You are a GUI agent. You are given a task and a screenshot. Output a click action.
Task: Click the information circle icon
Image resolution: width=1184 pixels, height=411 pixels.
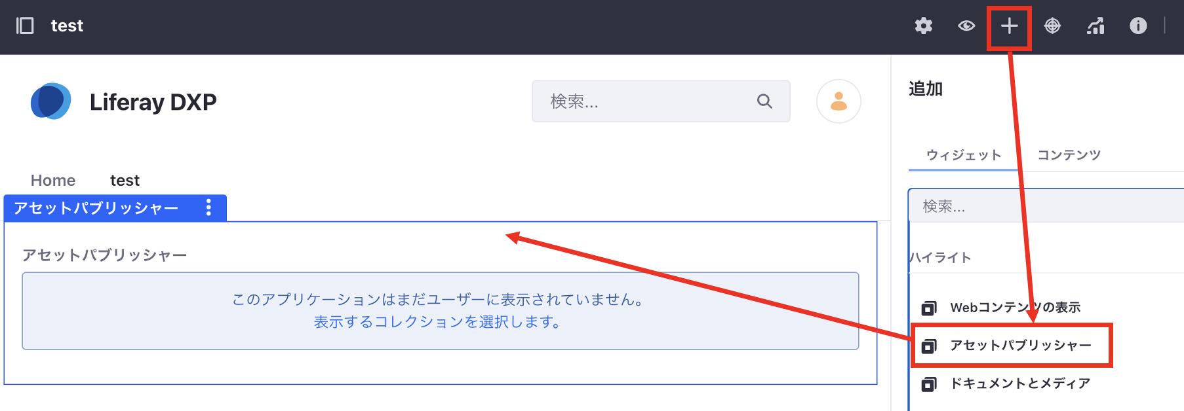tap(1138, 26)
